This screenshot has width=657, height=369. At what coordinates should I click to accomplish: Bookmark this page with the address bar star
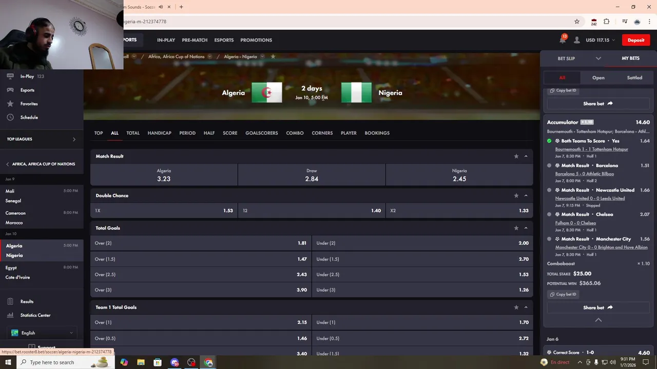pos(577,22)
